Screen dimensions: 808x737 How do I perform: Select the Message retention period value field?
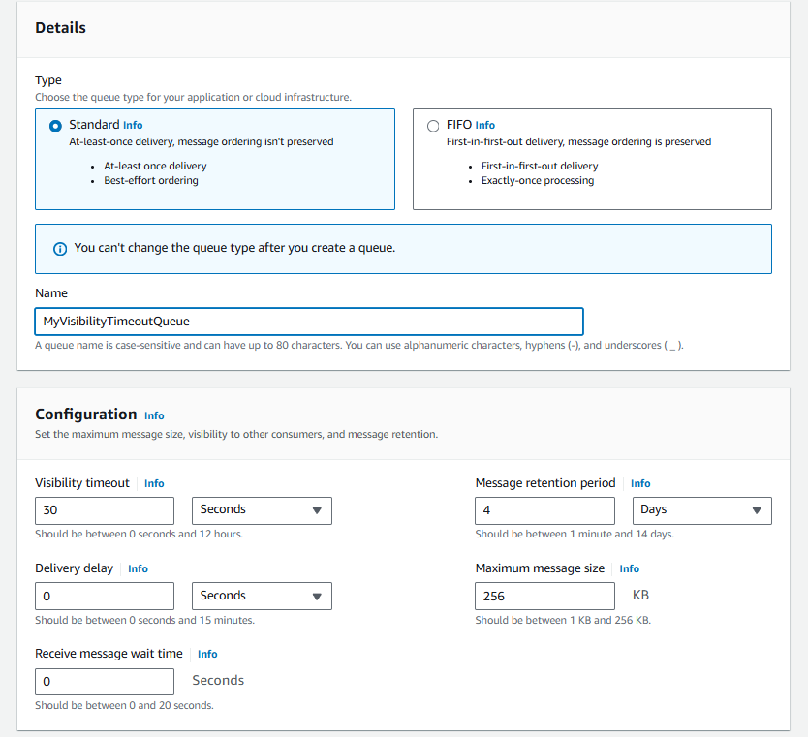coord(544,510)
